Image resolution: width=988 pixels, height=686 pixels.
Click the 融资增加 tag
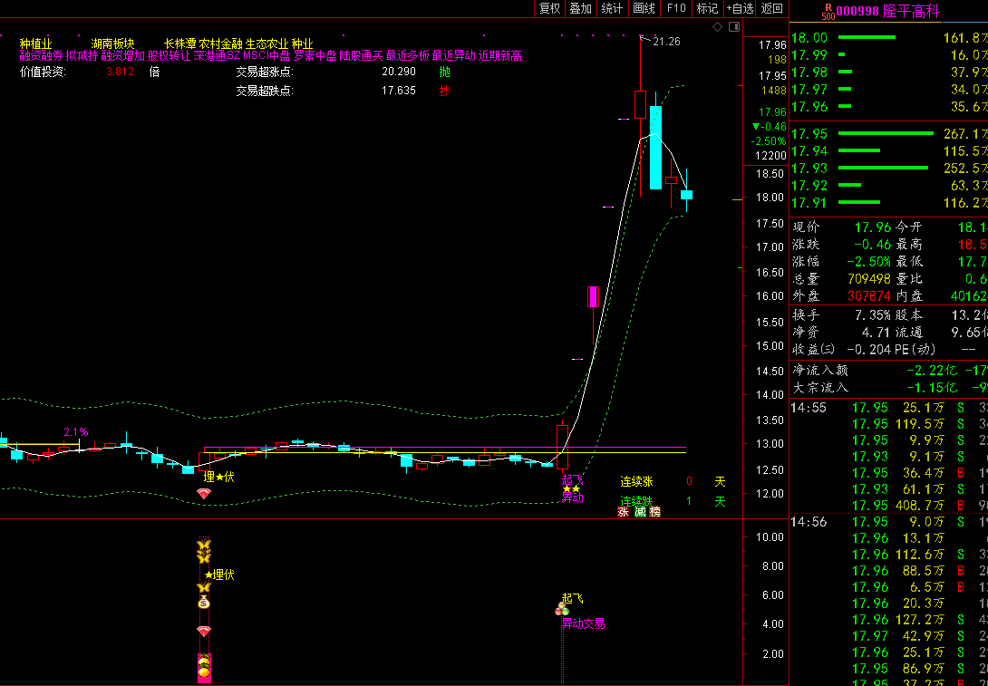[x=123, y=55]
